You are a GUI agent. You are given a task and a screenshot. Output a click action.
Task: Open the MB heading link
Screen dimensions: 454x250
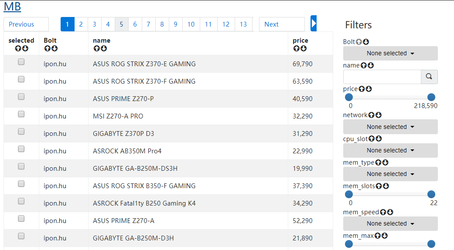(x=12, y=7)
